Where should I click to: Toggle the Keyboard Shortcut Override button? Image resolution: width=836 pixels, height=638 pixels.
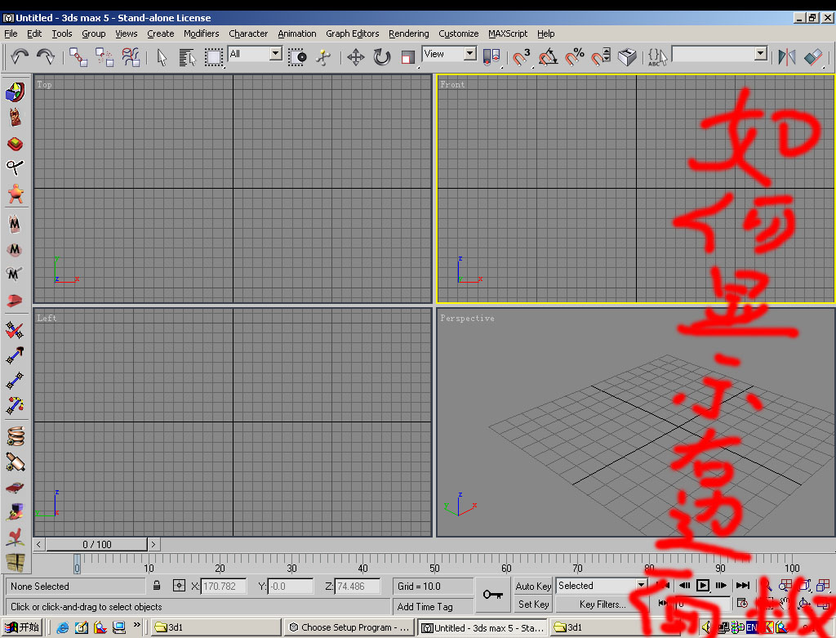point(627,56)
